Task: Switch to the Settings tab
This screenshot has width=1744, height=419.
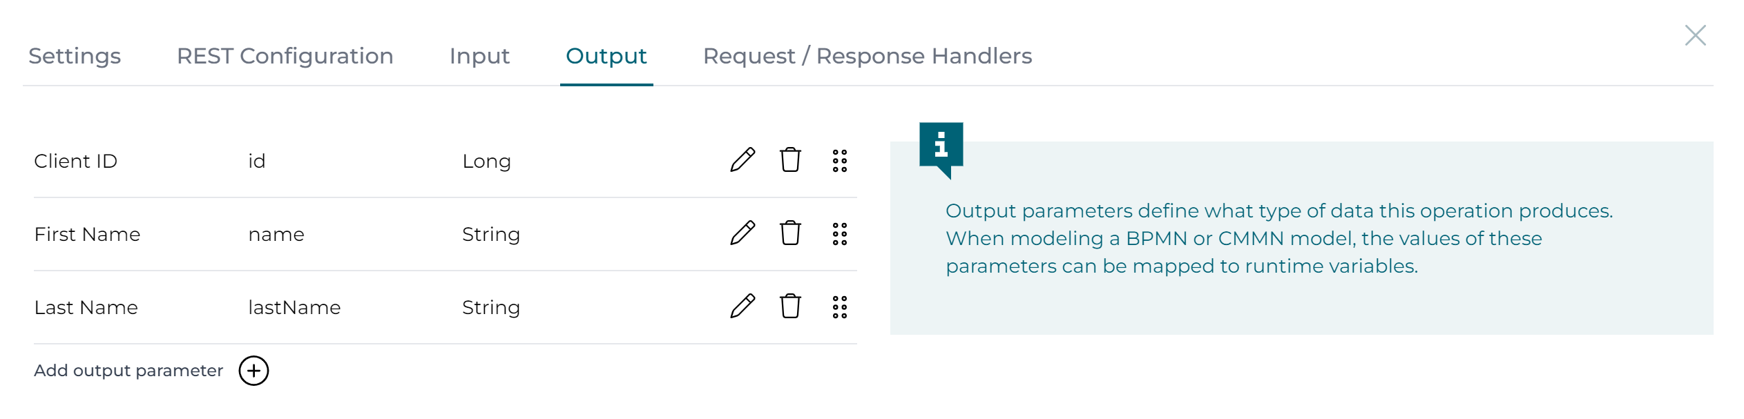Action: [x=75, y=56]
